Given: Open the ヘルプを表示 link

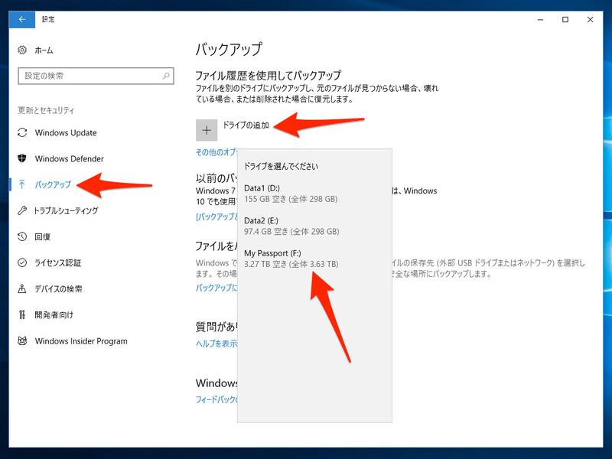Looking at the screenshot, I should 216,343.
